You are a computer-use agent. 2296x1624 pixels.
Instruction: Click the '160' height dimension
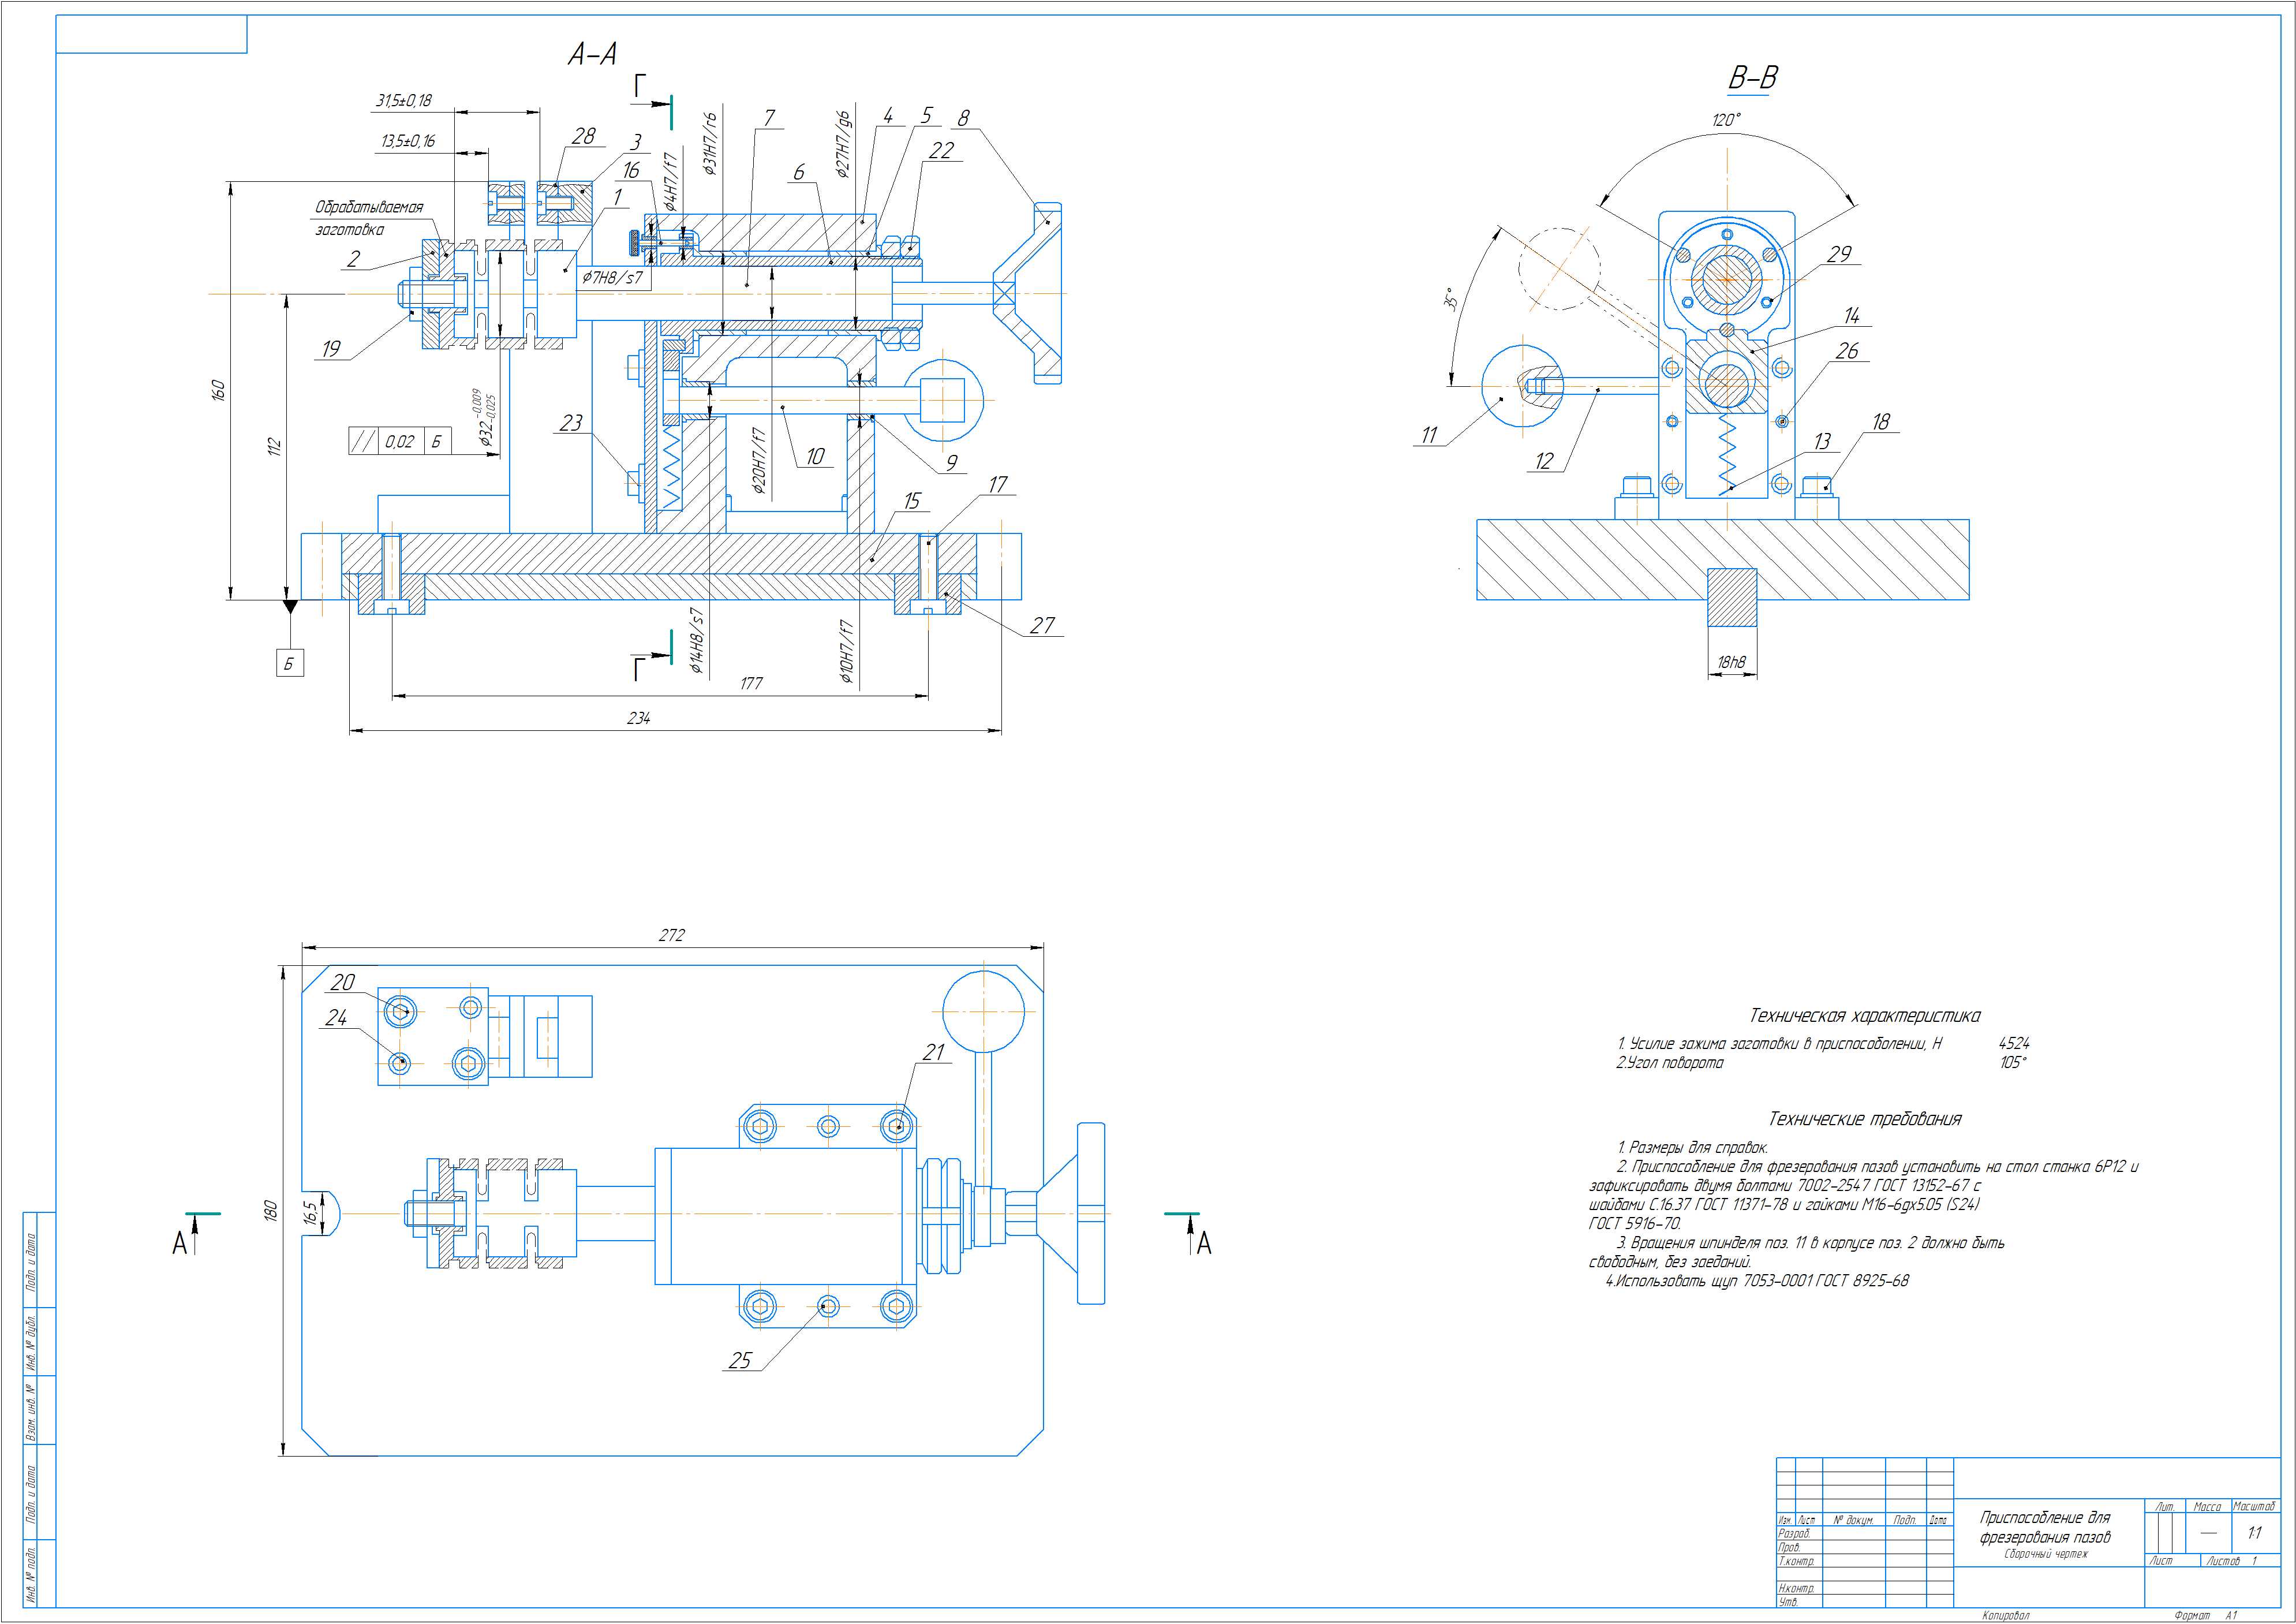[218, 391]
